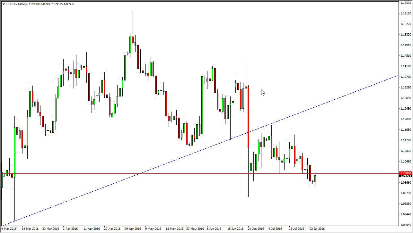Select the 13 Jul 2016 date label

click(x=297, y=229)
